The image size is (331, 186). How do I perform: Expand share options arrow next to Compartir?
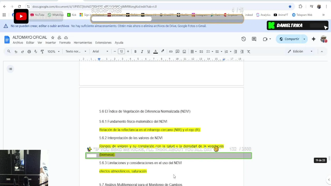coord(304,39)
